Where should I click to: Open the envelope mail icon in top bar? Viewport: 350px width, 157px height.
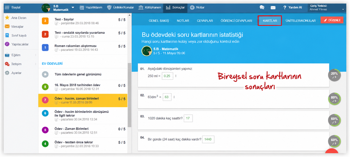(x=273, y=7)
